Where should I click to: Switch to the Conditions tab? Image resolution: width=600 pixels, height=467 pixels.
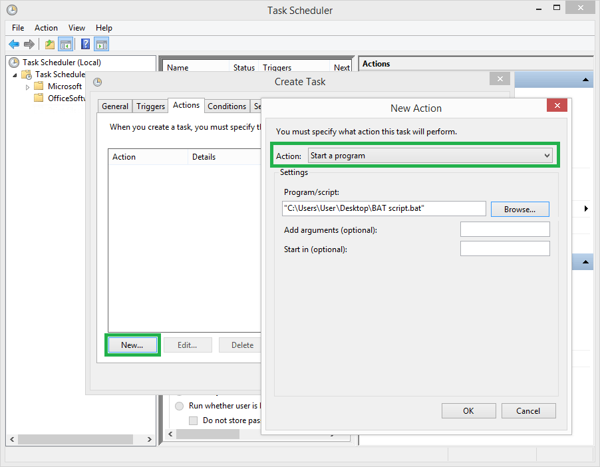[x=226, y=106]
